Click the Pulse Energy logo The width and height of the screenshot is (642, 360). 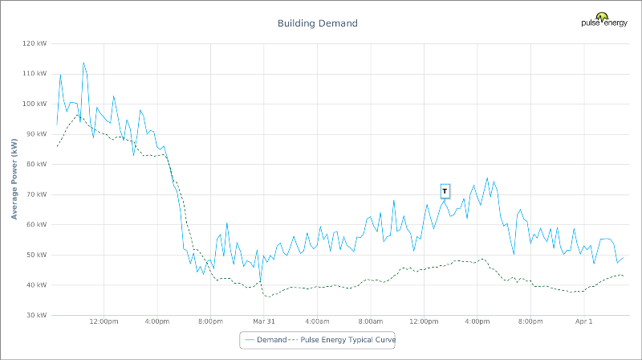pos(604,19)
